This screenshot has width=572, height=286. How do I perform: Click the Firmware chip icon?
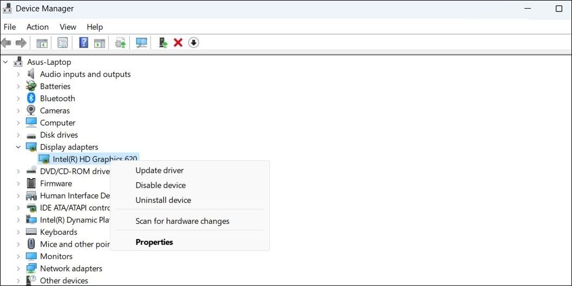point(31,183)
